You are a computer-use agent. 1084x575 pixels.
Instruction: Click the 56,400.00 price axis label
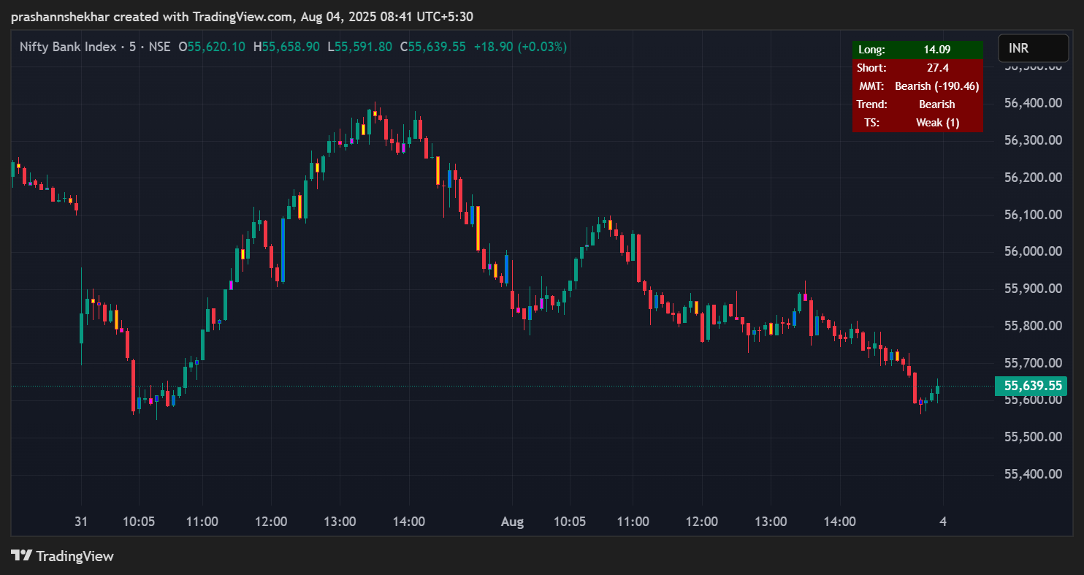pos(1032,103)
